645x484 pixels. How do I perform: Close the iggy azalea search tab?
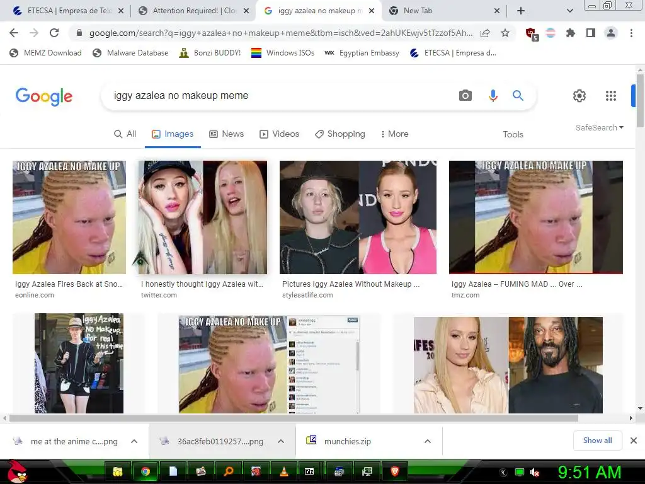tap(372, 11)
